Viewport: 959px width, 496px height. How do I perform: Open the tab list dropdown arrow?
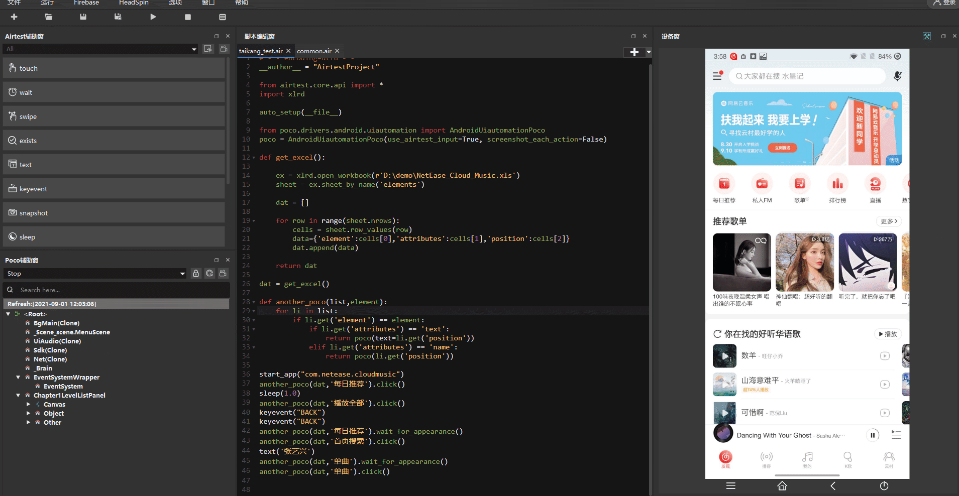click(649, 52)
